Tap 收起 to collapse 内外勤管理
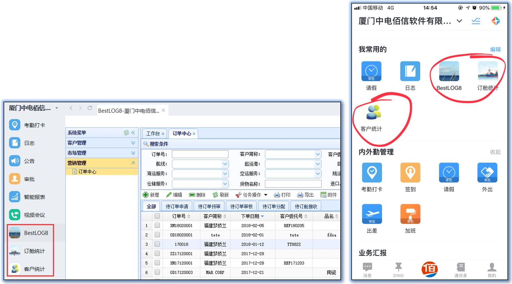Viewport: 512px width, 284px height. [x=495, y=152]
